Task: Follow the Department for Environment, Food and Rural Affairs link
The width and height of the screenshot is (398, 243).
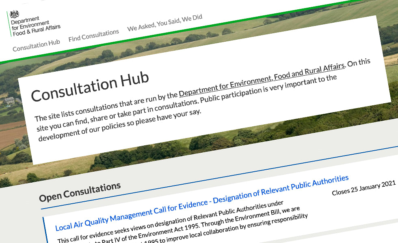Action: click(262, 80)
